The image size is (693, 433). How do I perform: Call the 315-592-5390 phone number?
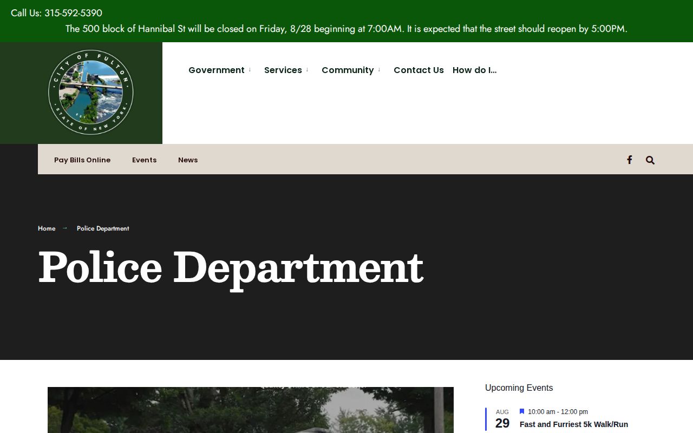[x=73, y=12]
